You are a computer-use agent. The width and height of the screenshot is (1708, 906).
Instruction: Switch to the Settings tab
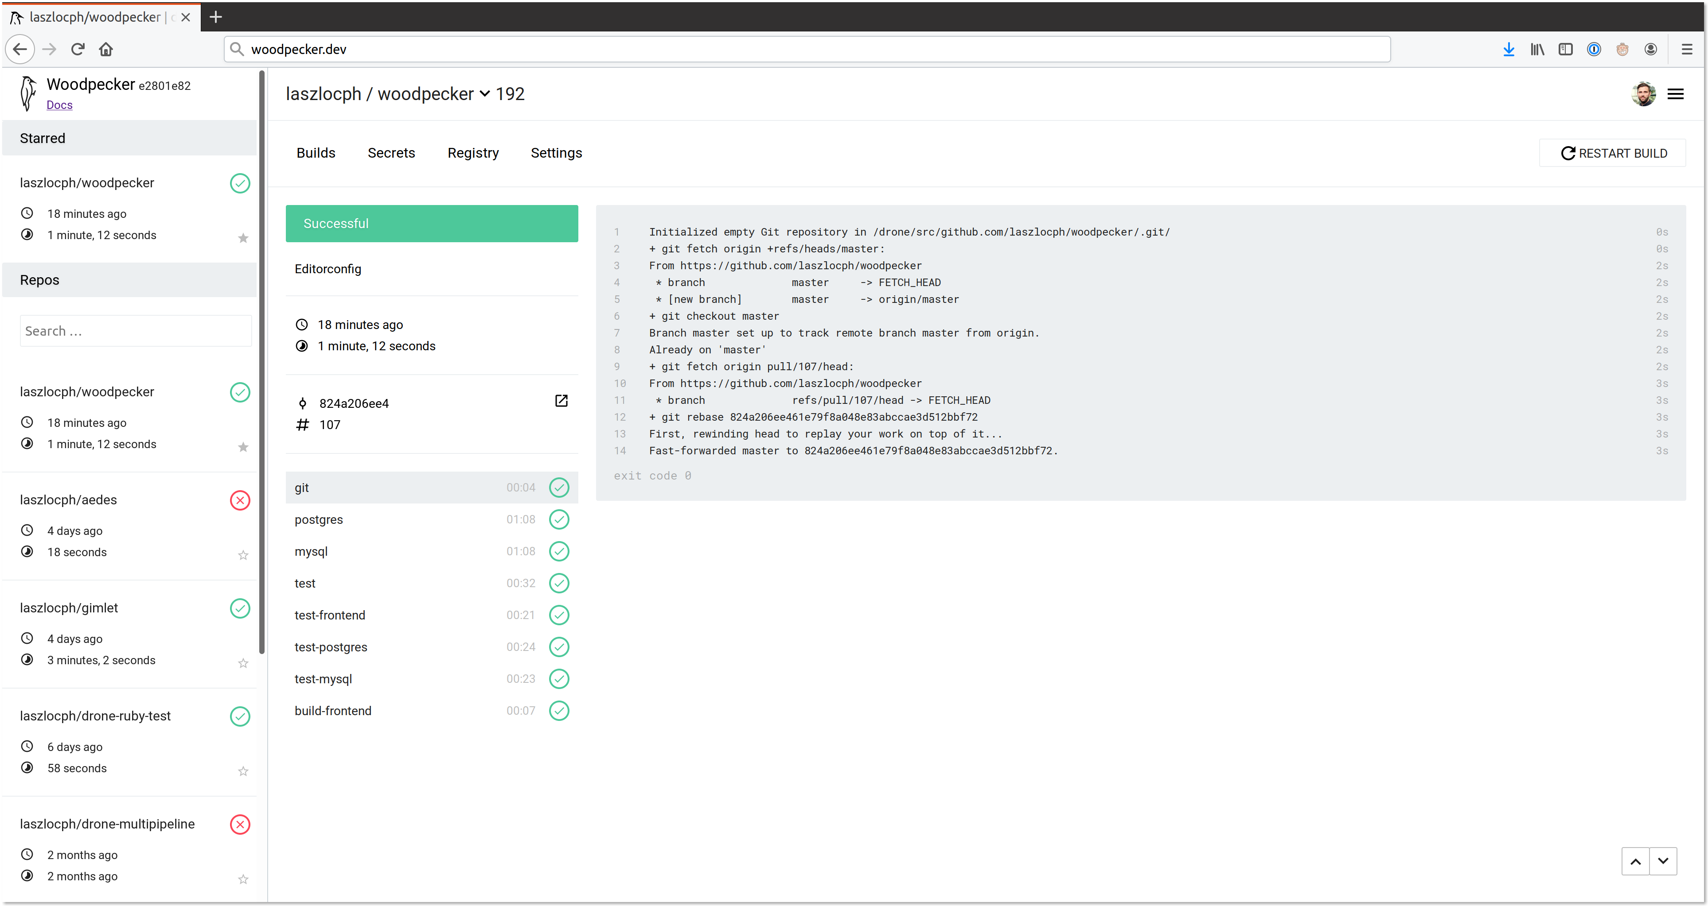click(x=556, y=153)
